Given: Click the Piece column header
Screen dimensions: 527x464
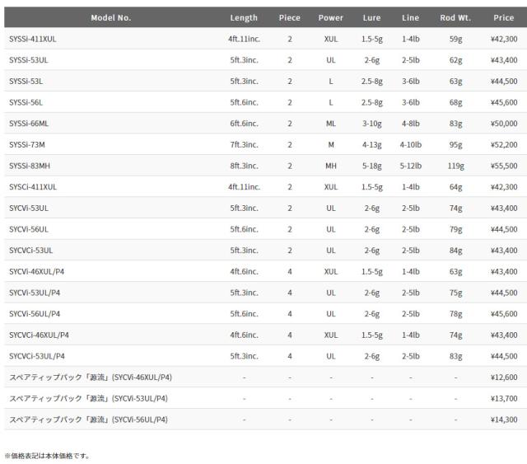Looking at the screenshot, I should (290, 17).
